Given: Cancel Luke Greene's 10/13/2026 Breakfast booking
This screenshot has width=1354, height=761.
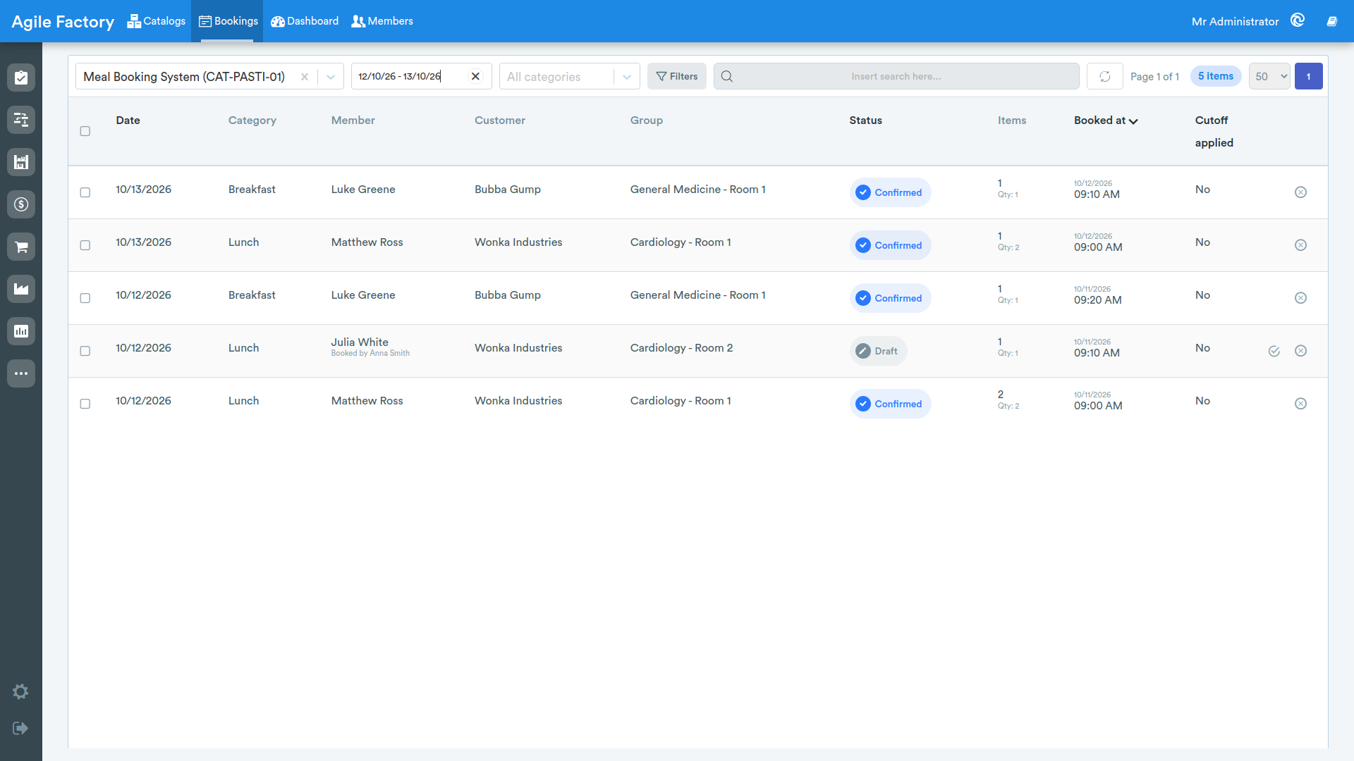Looking at the screenshot, I should pyautogui.click(x=1300, y=192).
